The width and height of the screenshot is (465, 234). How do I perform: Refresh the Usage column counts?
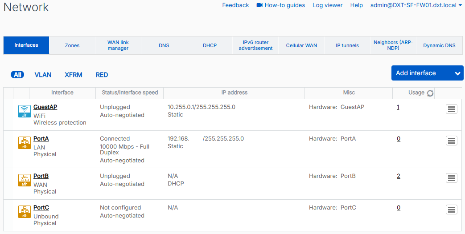tap(430, 93)
